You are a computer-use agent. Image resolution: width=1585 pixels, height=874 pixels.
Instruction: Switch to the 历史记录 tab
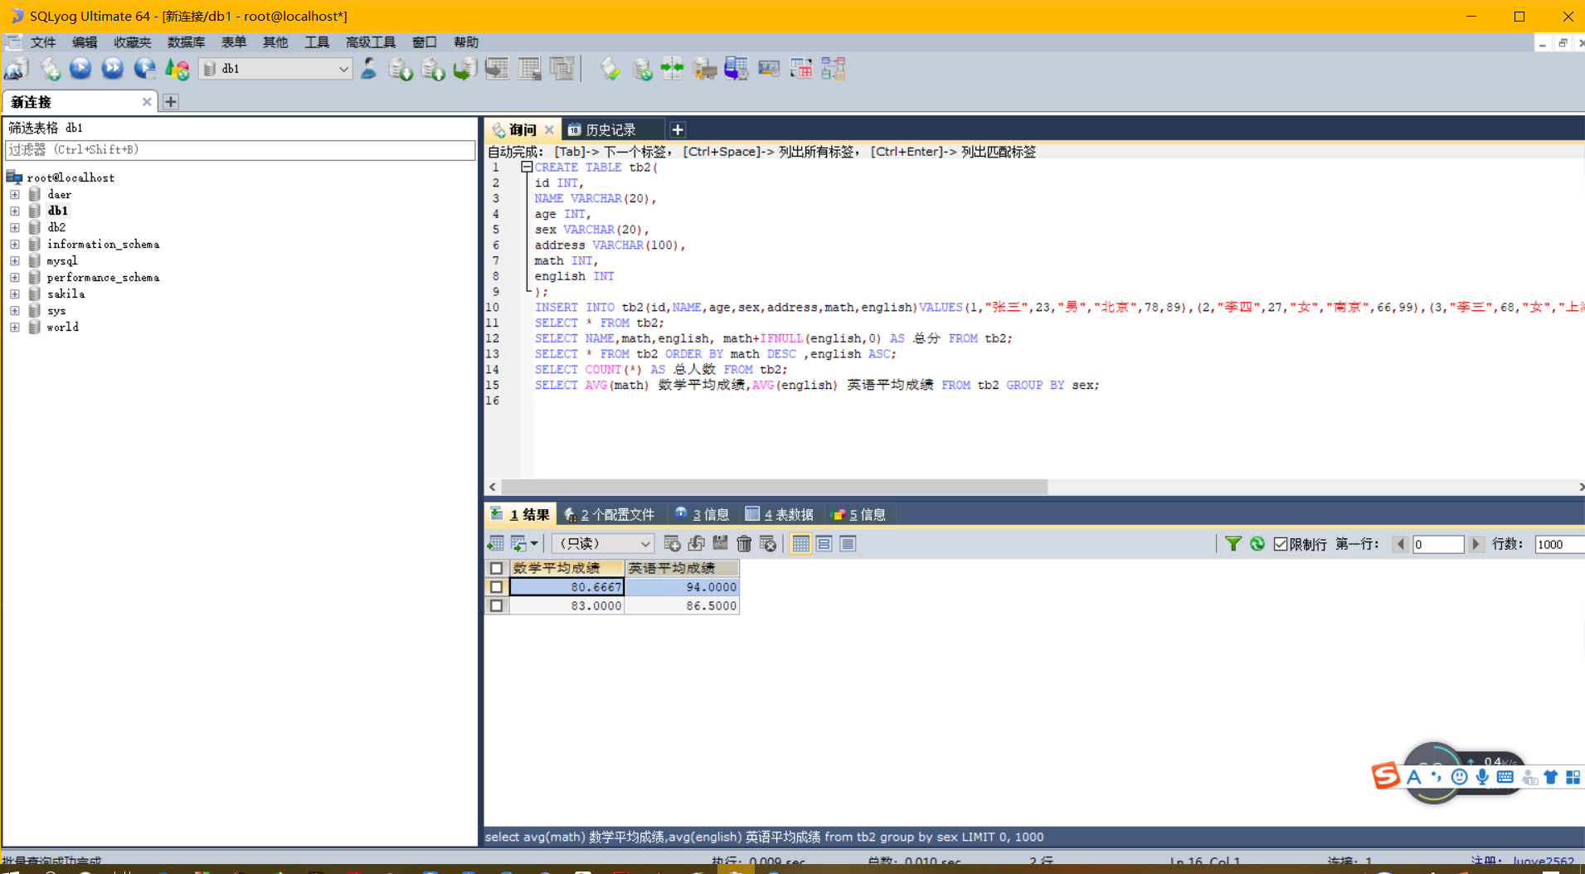click(x=610, y=130)
